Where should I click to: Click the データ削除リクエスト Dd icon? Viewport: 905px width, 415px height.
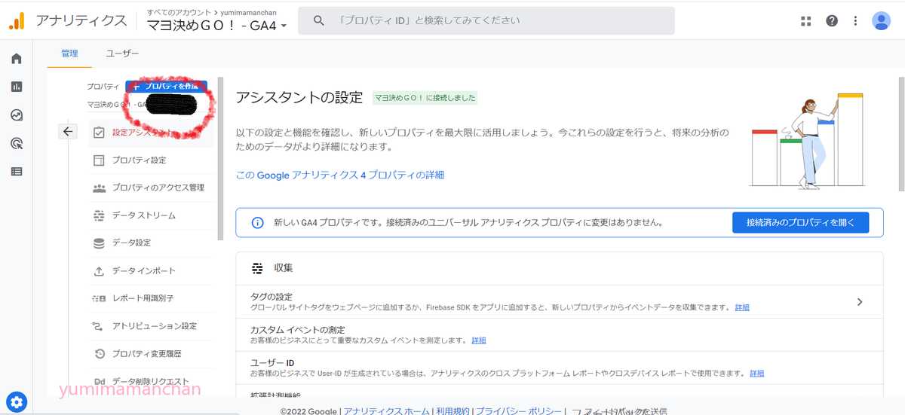(x=99, y=382)
